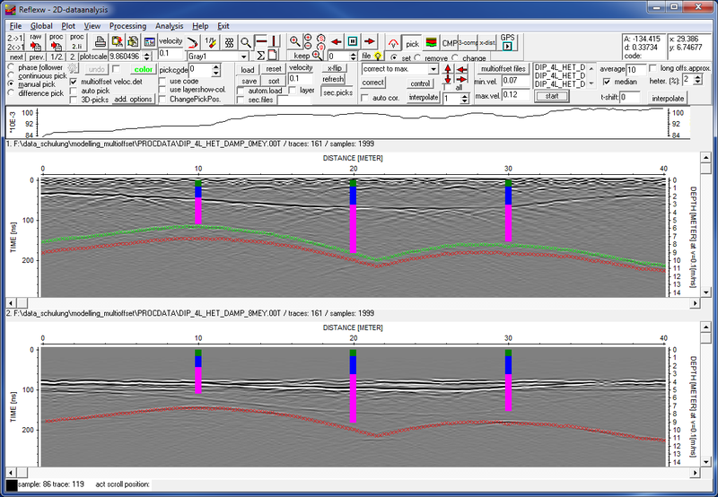Click the red left arrow icon
The height and width of the screenshot is (497, 718).
[x=336, y=41]
